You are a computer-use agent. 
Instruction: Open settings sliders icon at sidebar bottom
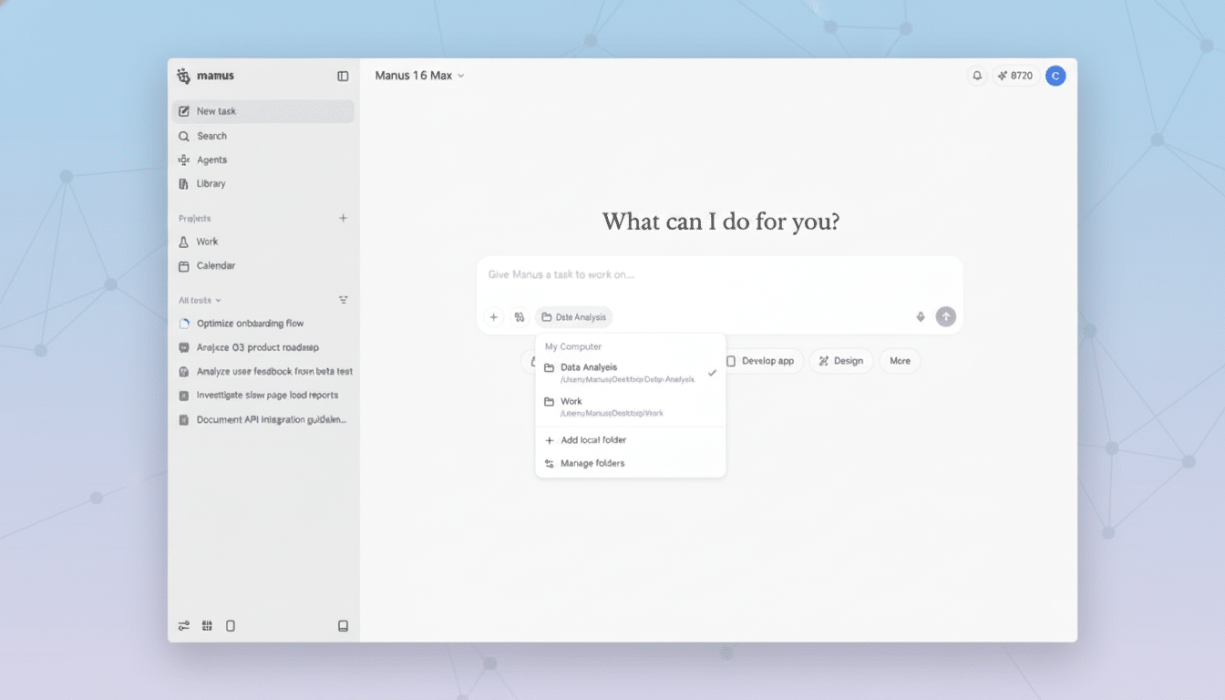click(x=184, y=626)
